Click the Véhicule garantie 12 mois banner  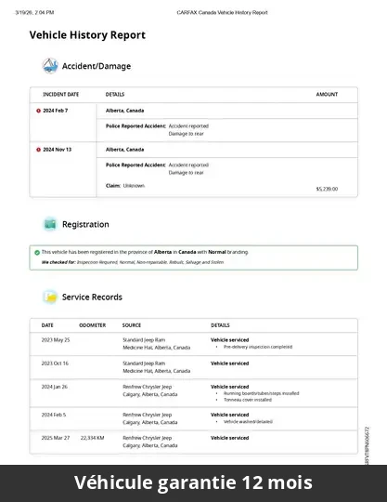click(193, 482)
